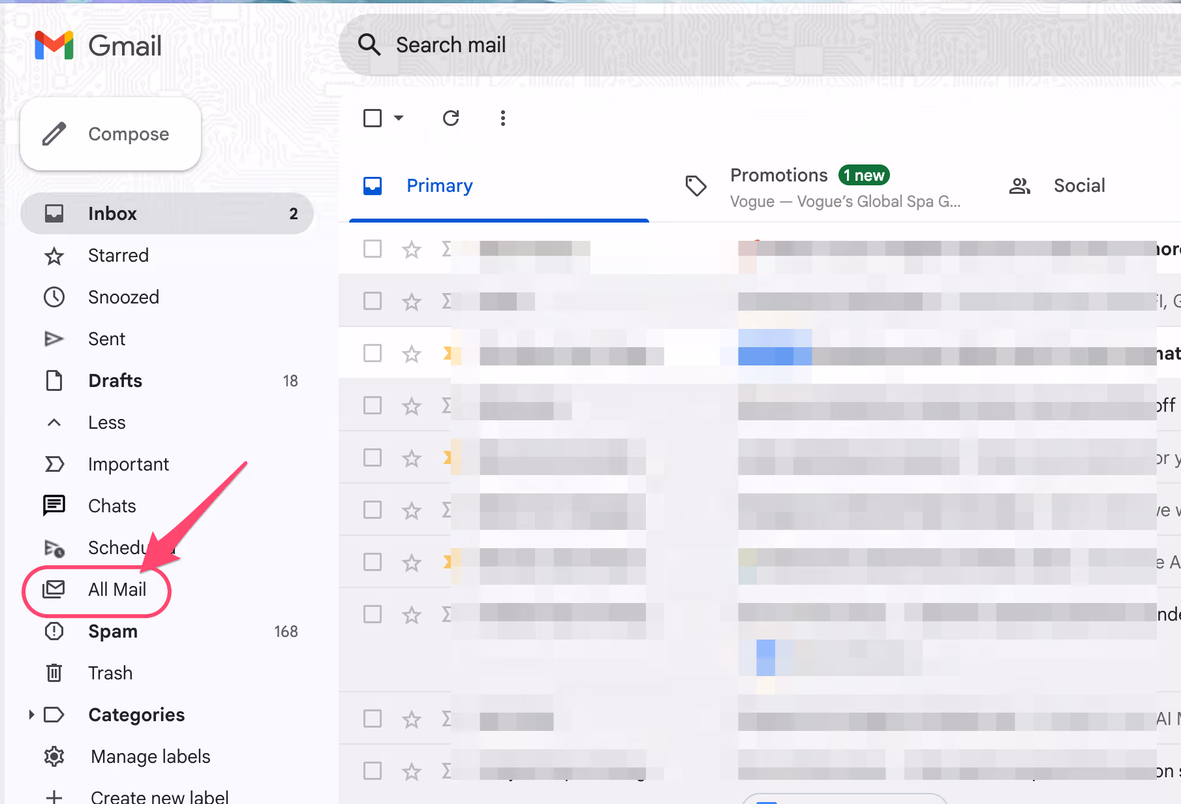Star the first email in the list
The height and width of the screenshot is (804, 1181).
[x=411, y=249]
